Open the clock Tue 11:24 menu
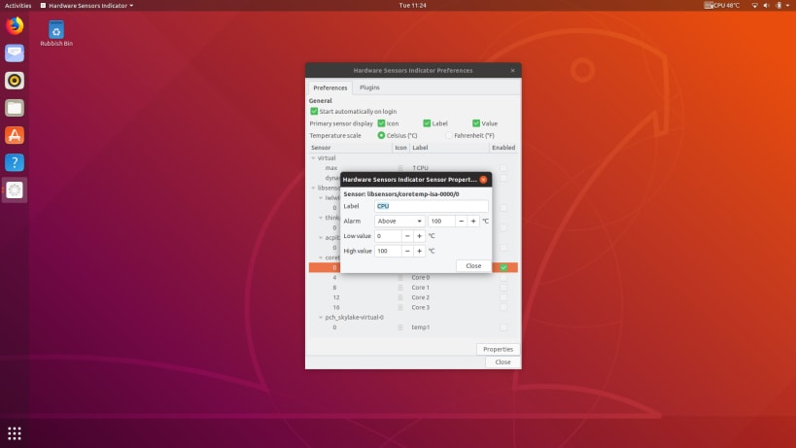Image resolution: width=796 pixels, height=448 pixels. 412,5
